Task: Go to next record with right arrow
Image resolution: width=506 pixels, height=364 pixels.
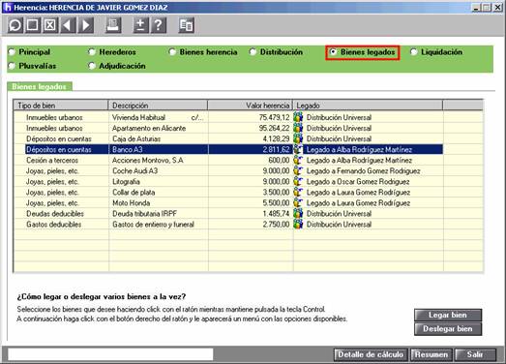Action: point(86,25)
